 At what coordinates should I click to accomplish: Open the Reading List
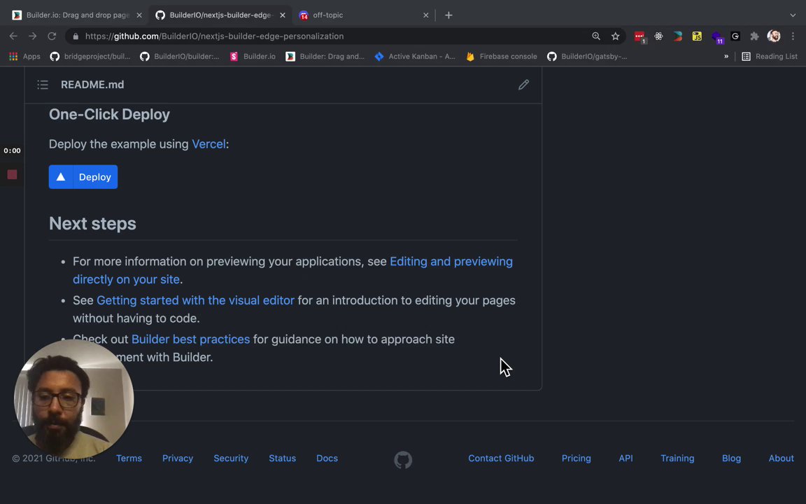click(x=770, y=57)
